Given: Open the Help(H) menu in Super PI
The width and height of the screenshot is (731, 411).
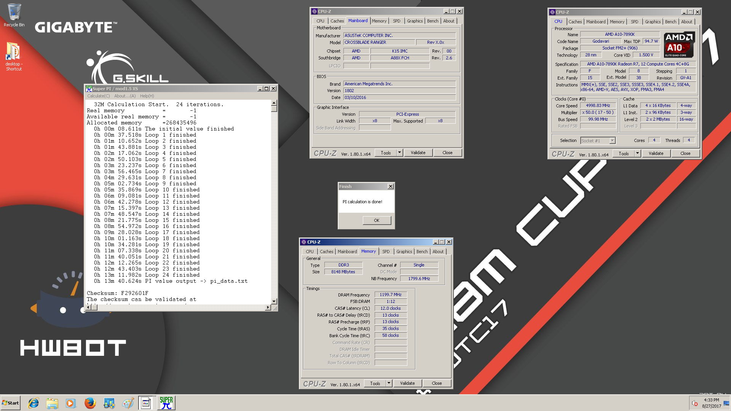Looking at the screenshot, I should [x=147, y=96].
